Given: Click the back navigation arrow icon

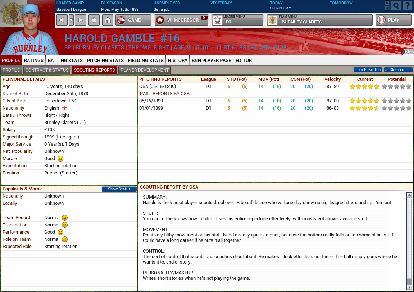Looking at the screenshot, I should 62,20.
